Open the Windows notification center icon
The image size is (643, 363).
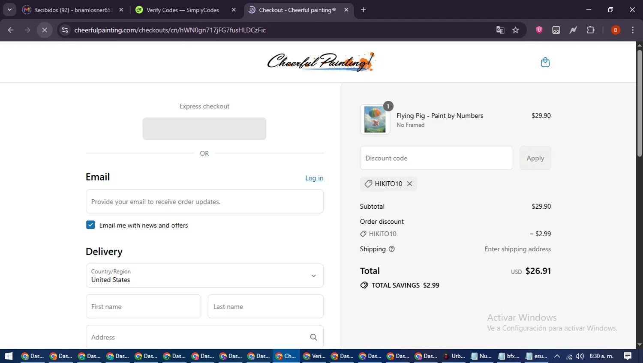pyautogui.click(x=628, y=356)
